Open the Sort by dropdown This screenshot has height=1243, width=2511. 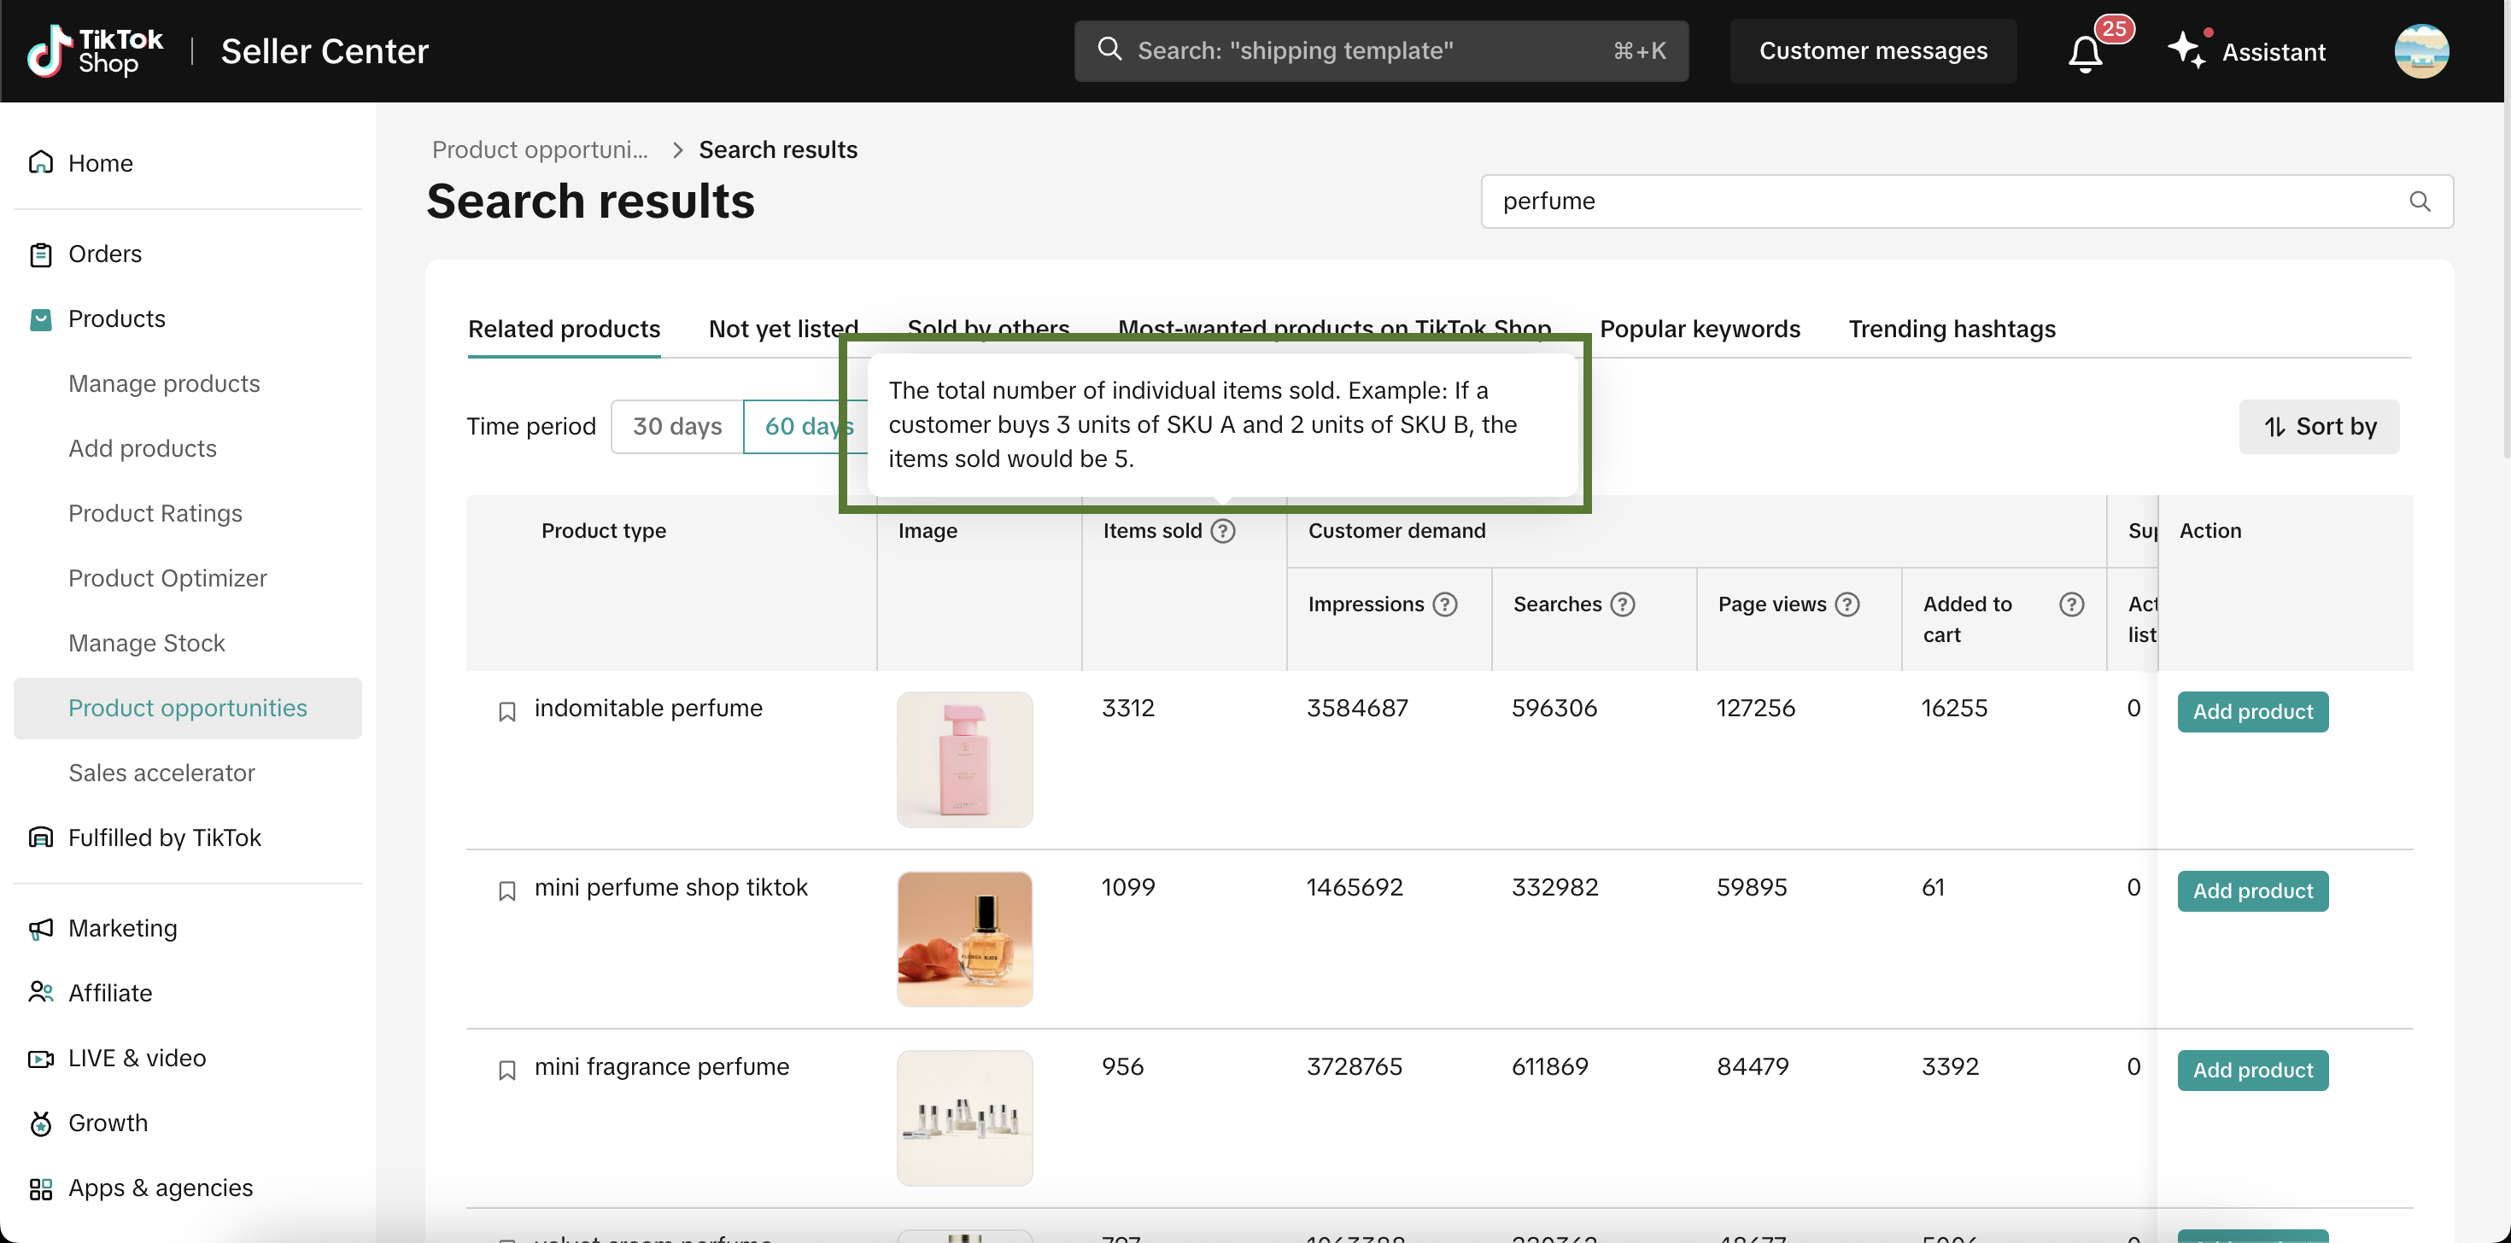coord(2319,427)
